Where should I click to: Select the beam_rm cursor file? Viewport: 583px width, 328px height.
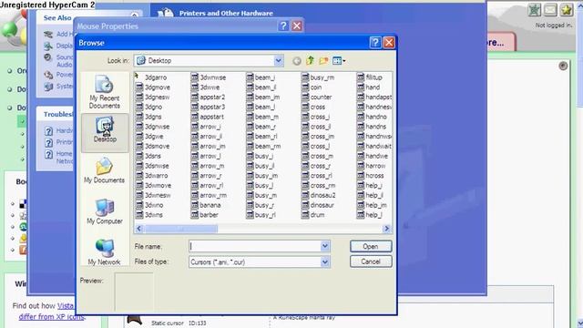coord(263,146)
